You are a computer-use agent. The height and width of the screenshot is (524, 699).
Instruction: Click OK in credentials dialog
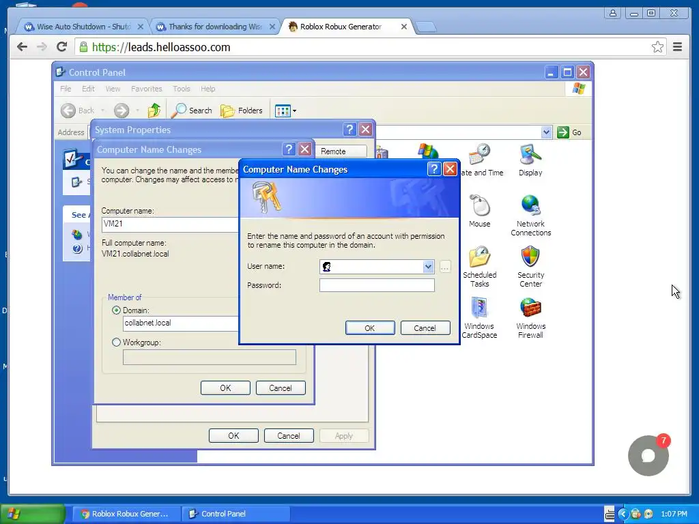[370, 328]
